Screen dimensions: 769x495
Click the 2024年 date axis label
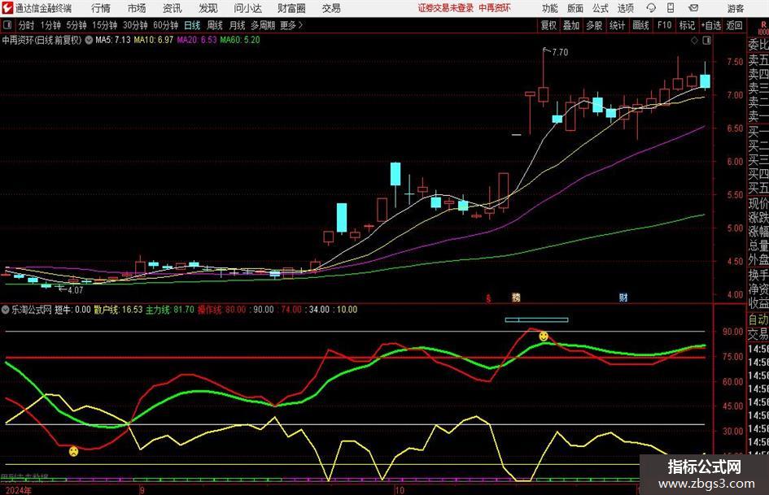tap(18, 490)
